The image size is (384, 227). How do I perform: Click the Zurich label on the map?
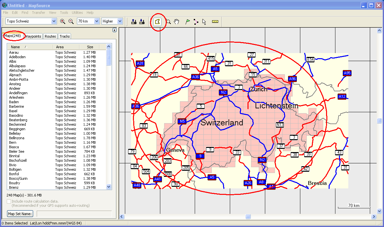click(258, 89)
